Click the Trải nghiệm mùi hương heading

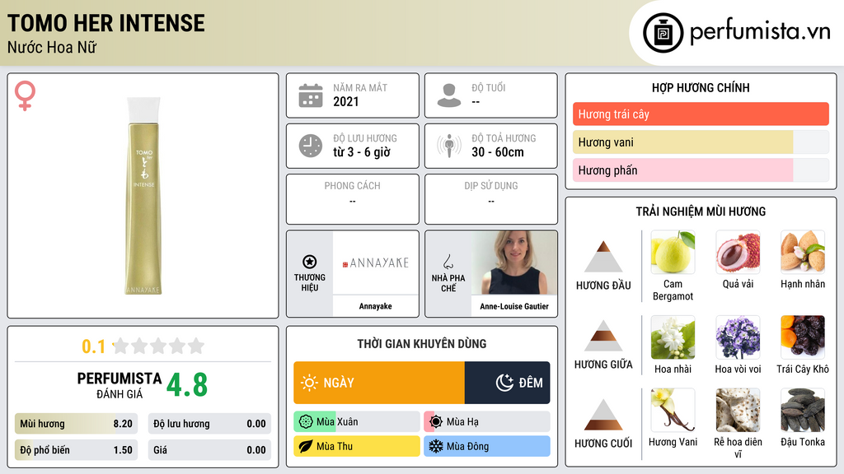(x=701, y=211)
